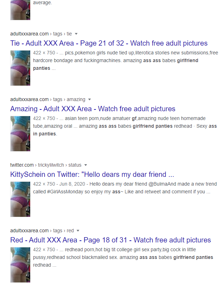The width and height of the screenshot is (224, 287).
Task: Click the adultxxxarea.com › tags › tie breadcrumb
Action: coord(41,34)
